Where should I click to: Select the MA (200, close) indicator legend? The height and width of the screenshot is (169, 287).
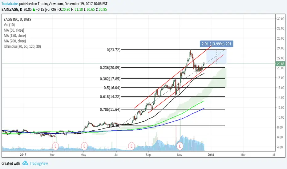tap(15, 41)
